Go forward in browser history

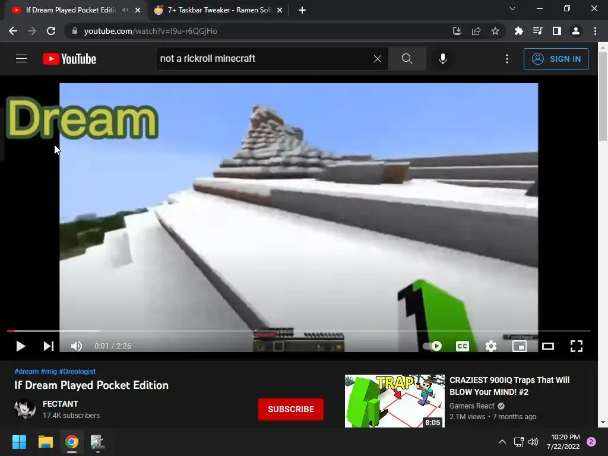[32, 31]
